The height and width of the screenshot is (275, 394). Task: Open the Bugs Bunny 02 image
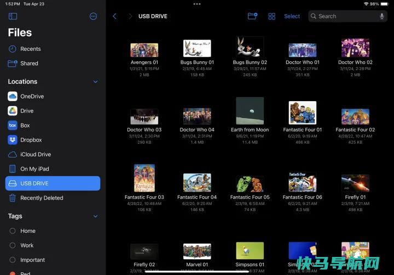coord(250,46)
